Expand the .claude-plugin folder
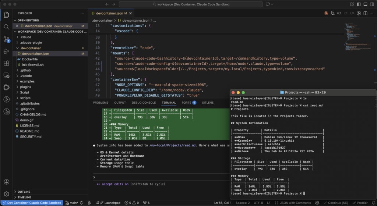 tap(31, 43)
